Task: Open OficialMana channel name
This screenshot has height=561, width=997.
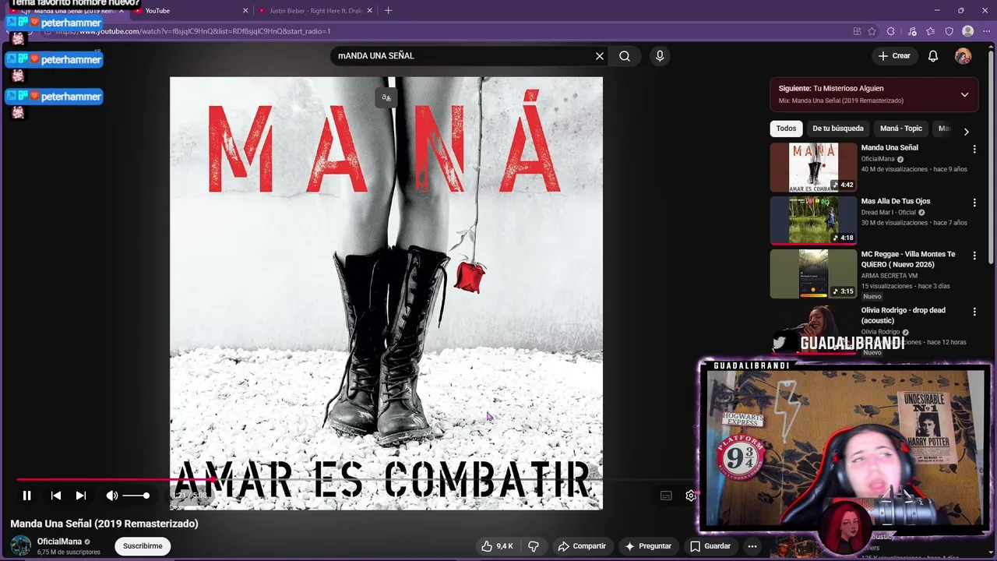Action: [x=59, y=542]
